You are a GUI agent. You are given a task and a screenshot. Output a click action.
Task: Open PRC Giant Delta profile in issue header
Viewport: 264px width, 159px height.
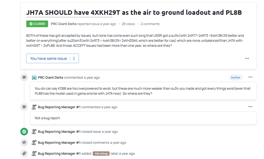click(64, 24)
